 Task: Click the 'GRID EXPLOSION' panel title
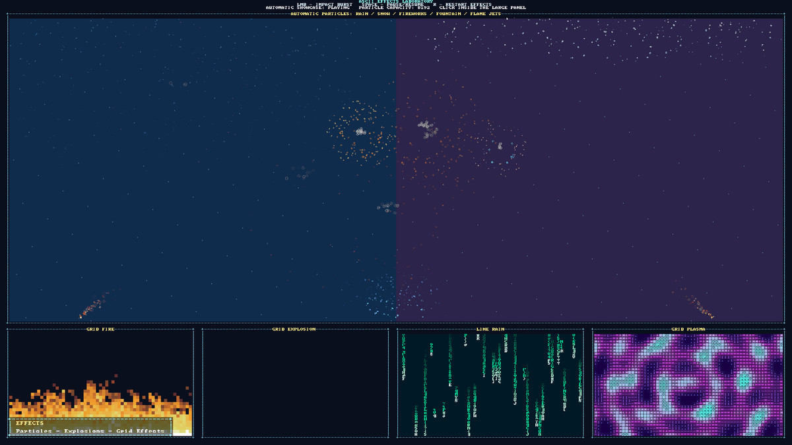click(294, 329)
